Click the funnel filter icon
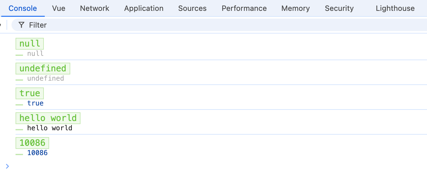Image resolution: width=427 pixels, height=170 pixels. 21,25
